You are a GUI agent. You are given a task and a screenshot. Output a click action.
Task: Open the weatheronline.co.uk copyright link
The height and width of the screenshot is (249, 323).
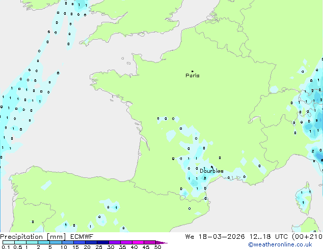(x=287, y=245)
